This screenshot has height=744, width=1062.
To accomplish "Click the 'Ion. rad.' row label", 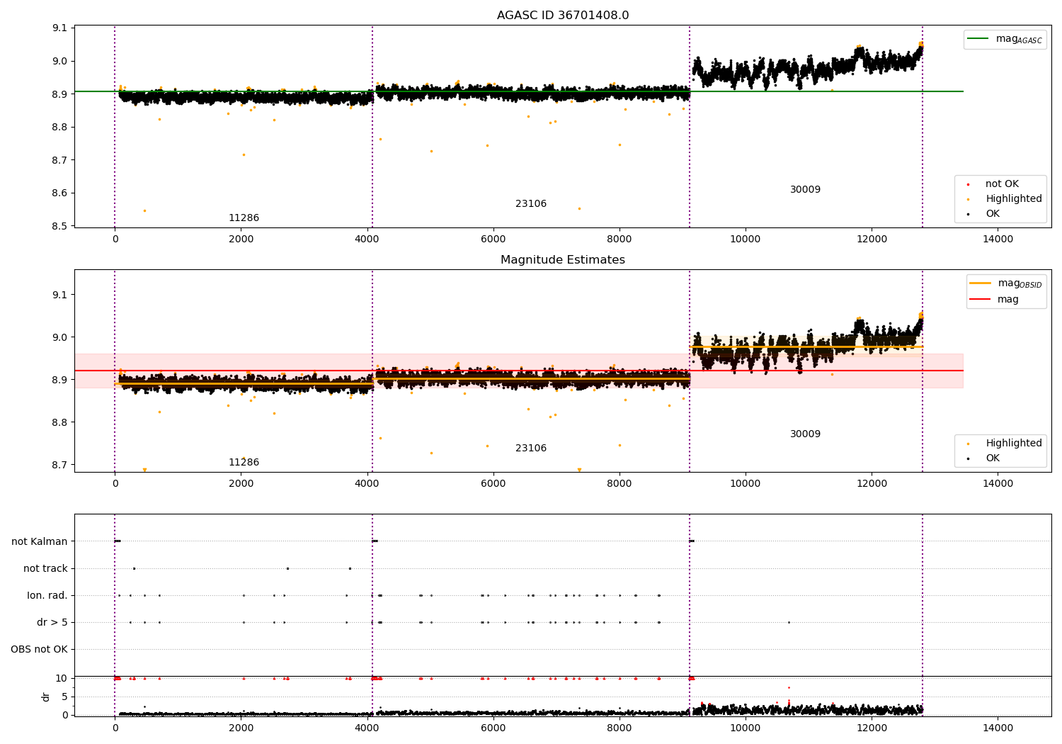I will (47, 595).
